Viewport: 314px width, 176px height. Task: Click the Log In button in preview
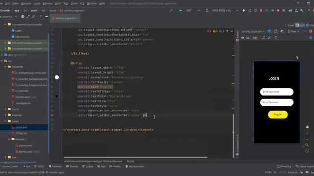tap(278, 115)
